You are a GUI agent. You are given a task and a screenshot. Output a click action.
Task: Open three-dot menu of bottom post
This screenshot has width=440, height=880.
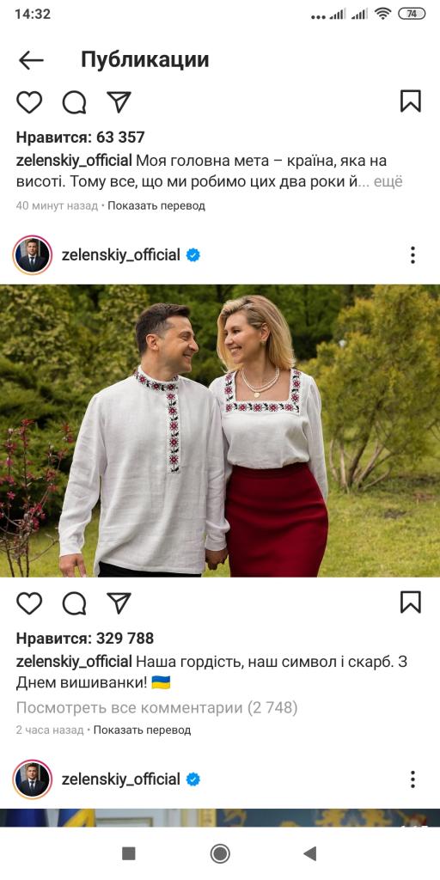412,779
